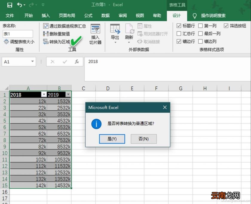Viewport: 251px width, 204px height.
Task: Summarize with PivotTable 通过数据透视表汇总
Action: [x=65, y=26]
